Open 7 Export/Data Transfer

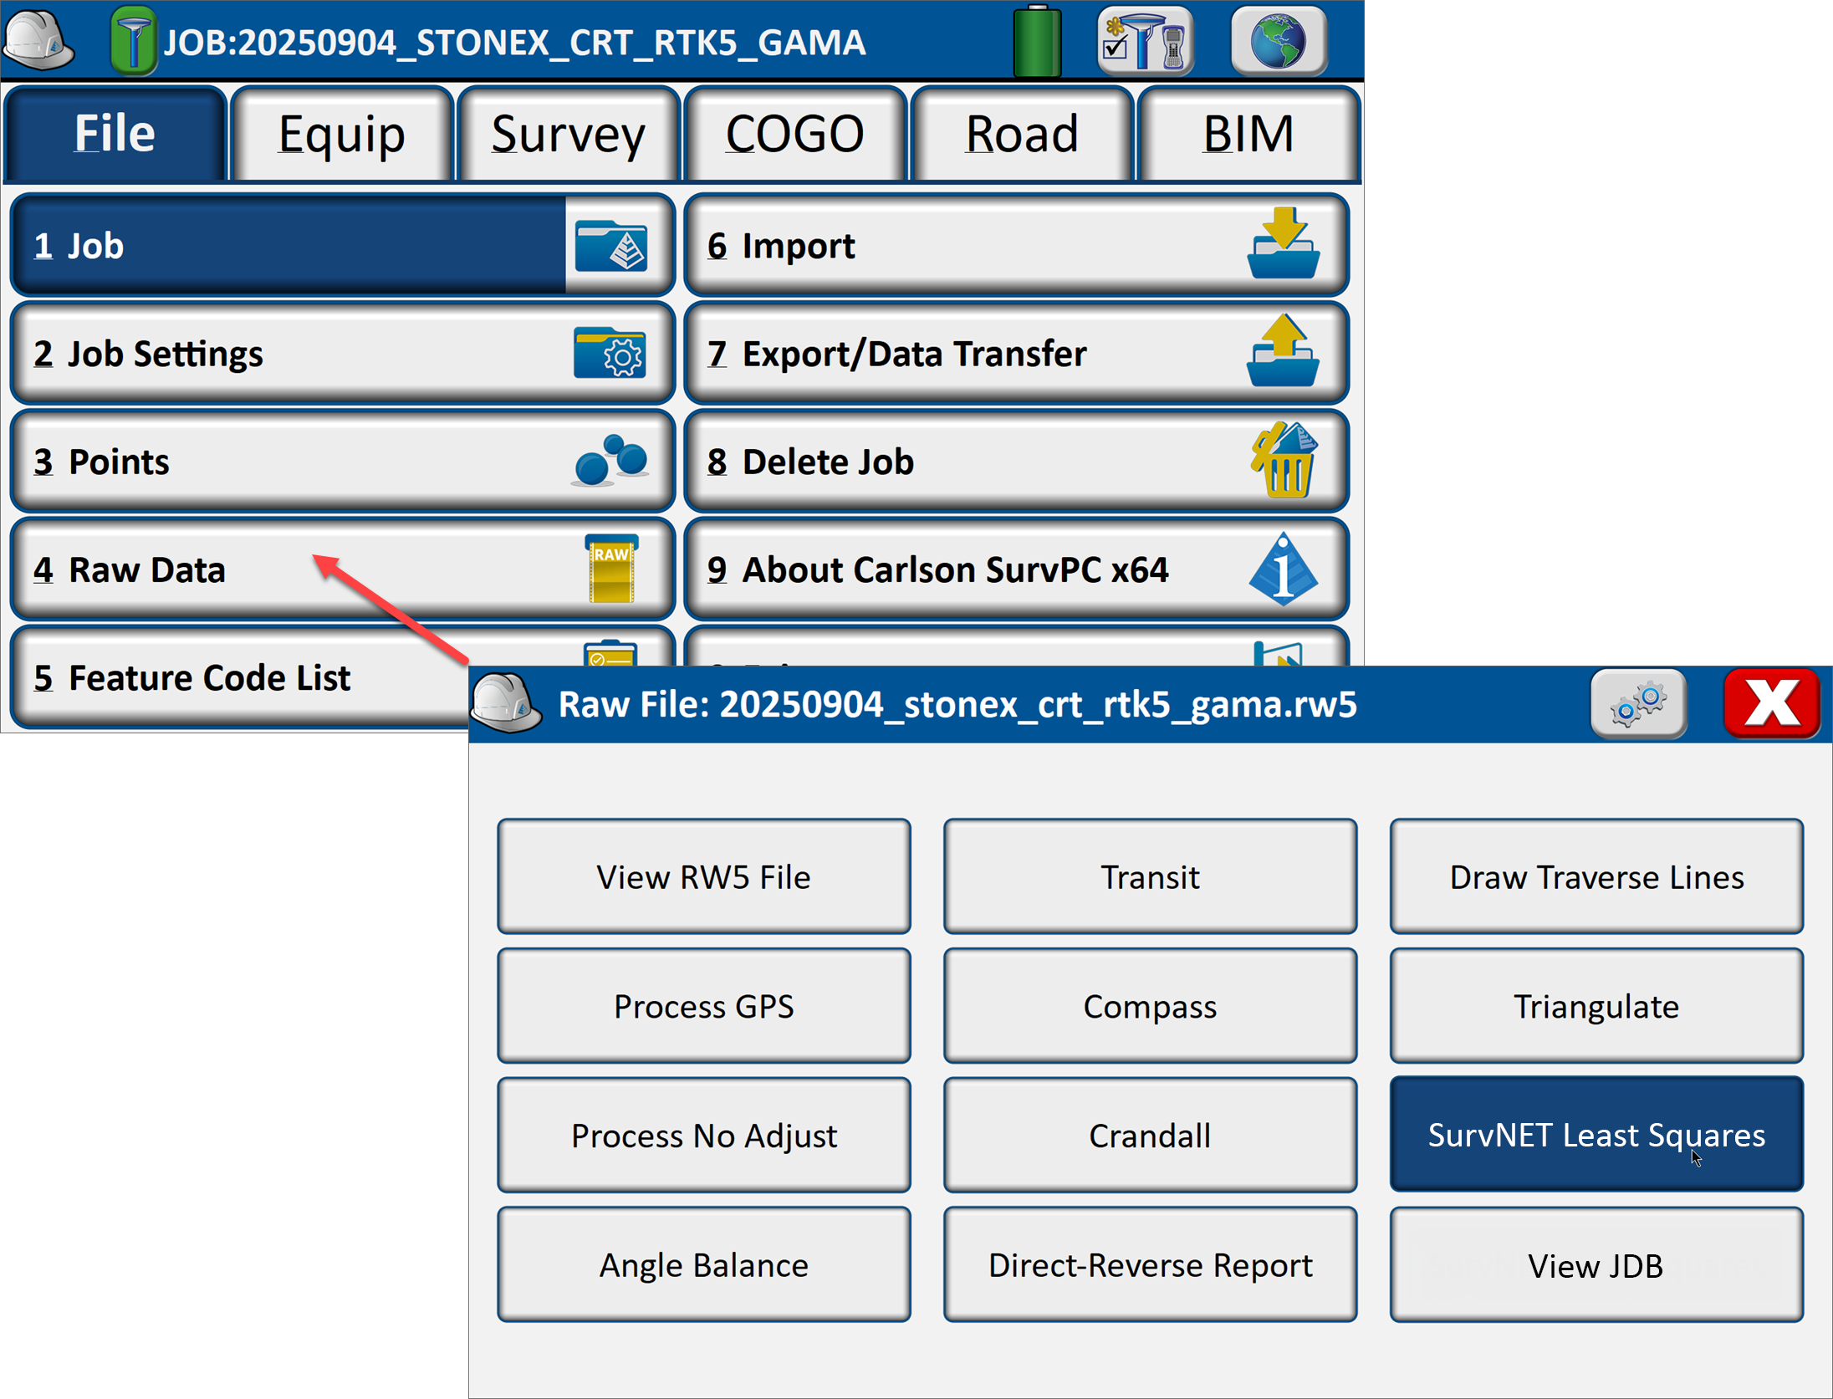point(1016,354)
